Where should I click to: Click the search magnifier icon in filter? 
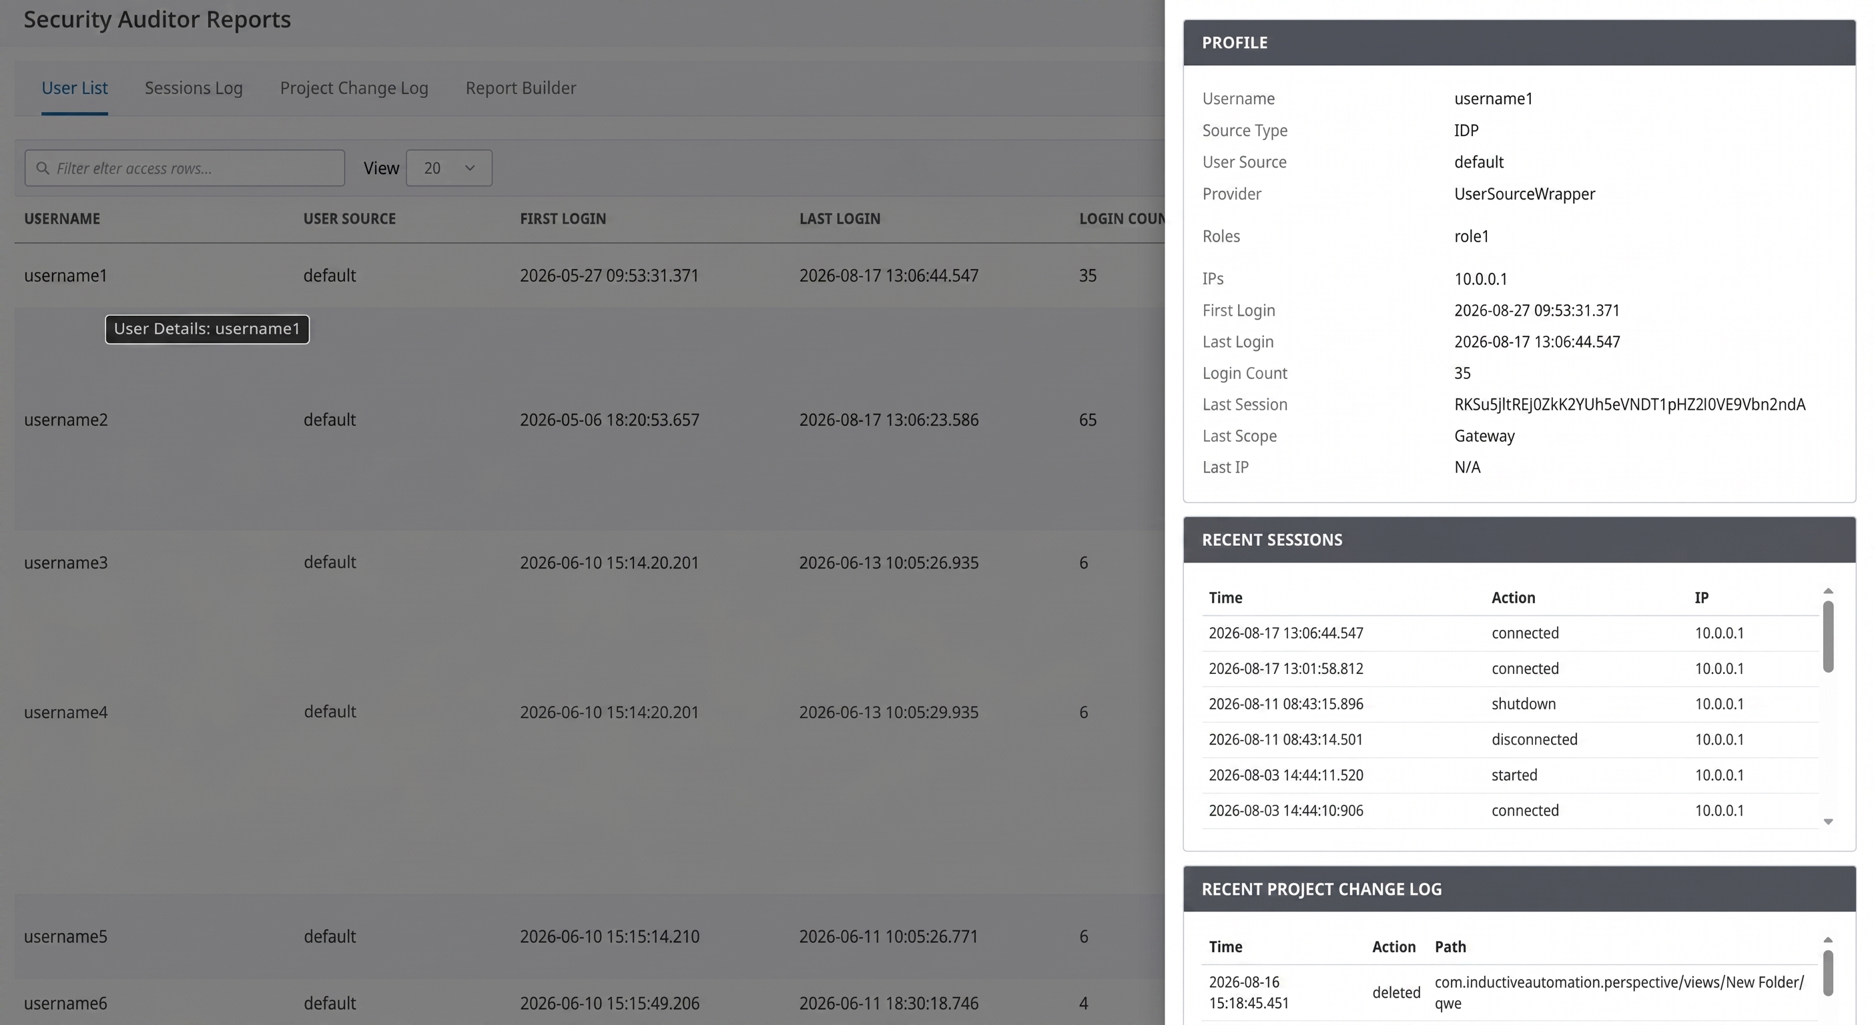43,168
